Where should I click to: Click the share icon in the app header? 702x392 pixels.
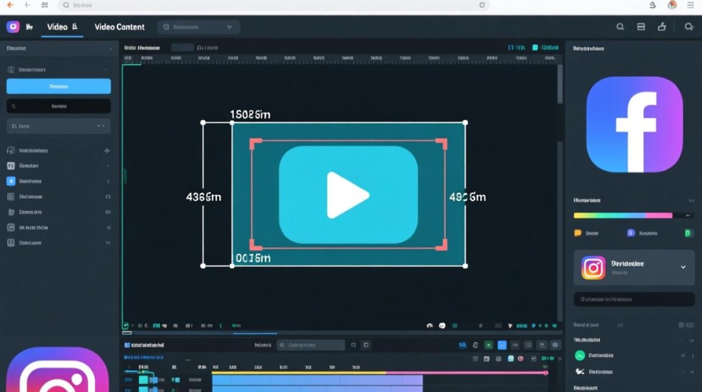point(662,27)
